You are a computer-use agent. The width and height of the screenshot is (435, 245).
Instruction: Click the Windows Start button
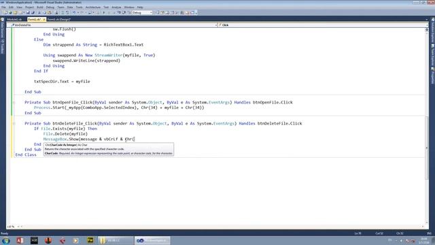coord(6,240)
